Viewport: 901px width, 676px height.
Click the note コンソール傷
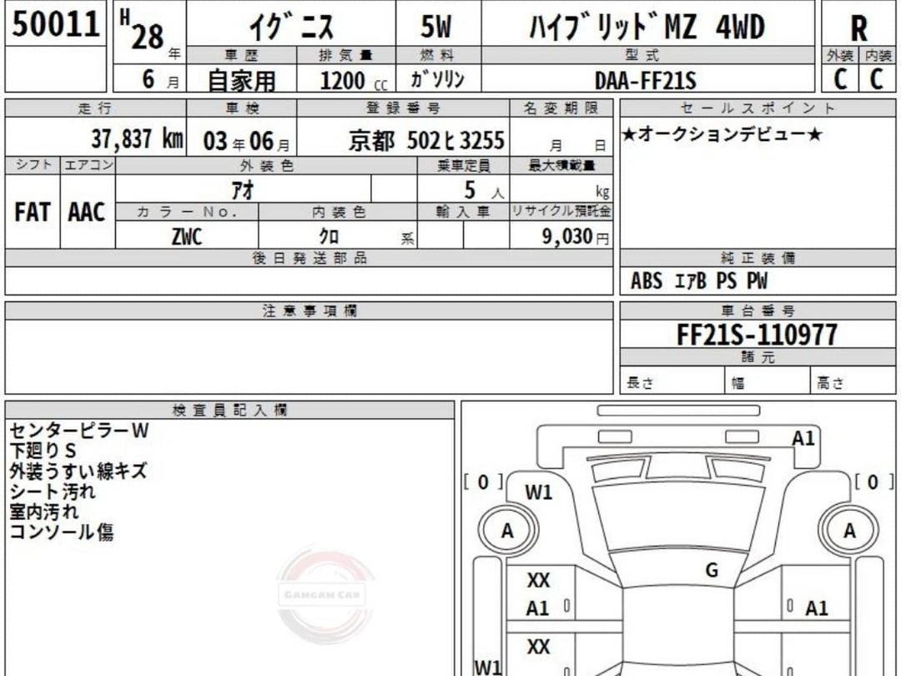pyautogui.click(x=62, y=532)
